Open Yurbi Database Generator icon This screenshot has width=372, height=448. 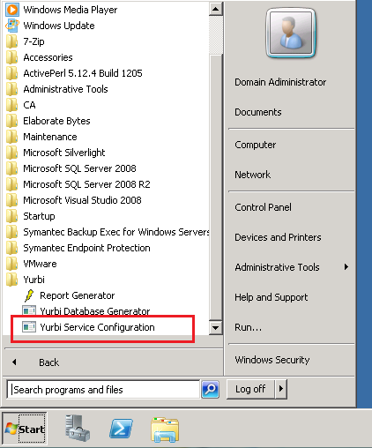(29, 310)
